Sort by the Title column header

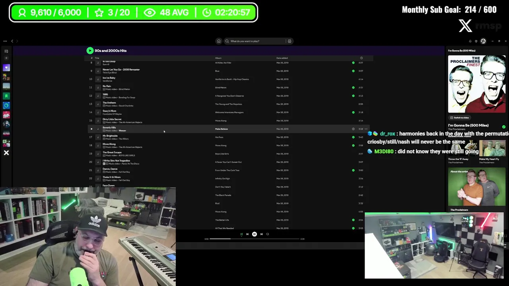[97, 58]
